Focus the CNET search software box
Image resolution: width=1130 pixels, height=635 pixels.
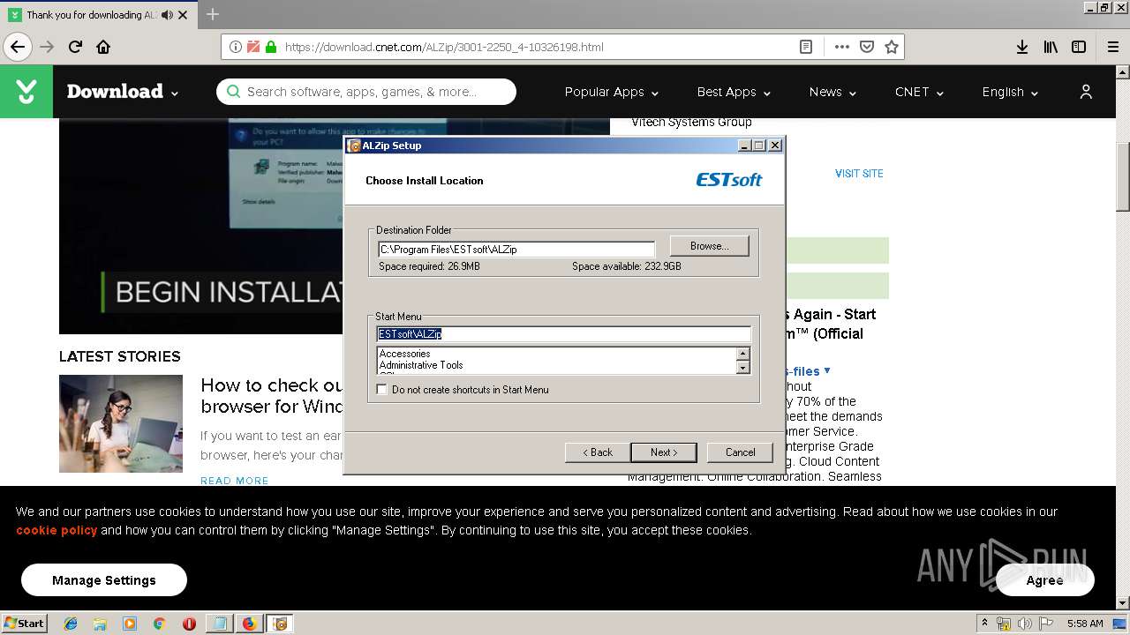[366, 92]
